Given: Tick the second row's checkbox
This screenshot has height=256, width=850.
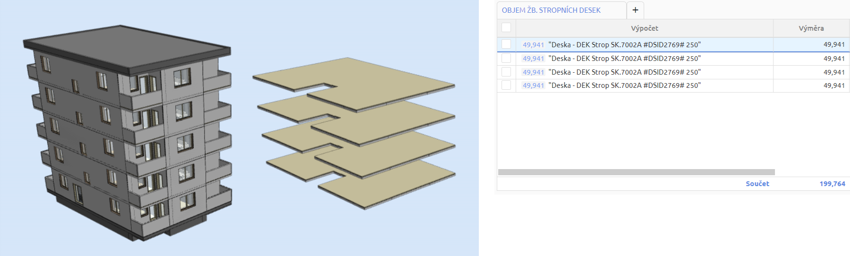Looking at the screenshot, I should (x=506, y=58).
